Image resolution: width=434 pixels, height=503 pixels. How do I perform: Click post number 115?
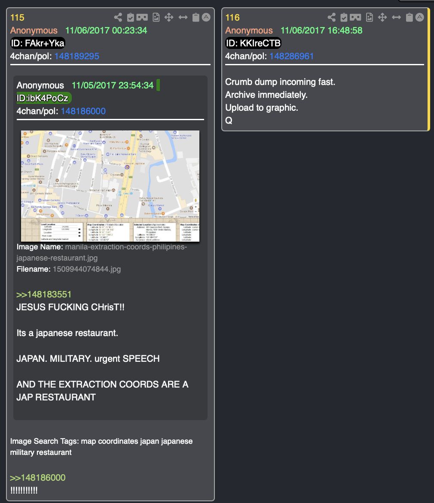pyautogui.click(x=17, y=17)
